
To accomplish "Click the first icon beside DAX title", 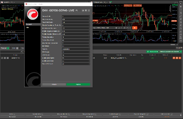I will (x=83, y=10).
